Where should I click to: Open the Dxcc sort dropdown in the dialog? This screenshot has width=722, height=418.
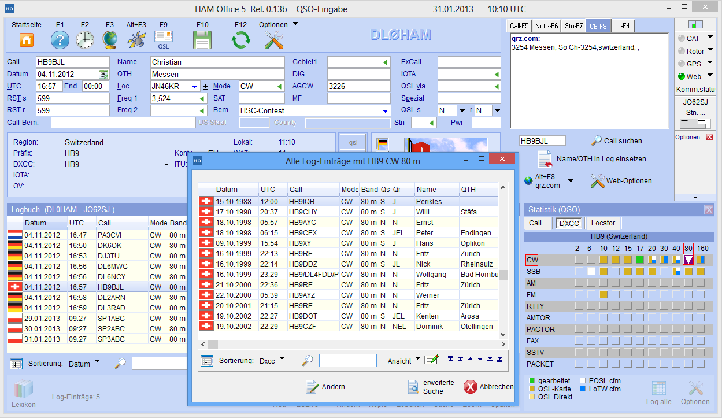[282, 359]
